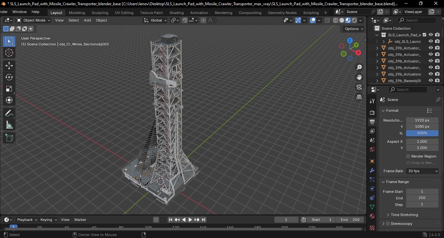Open the Material properties tab
The image size is (444, 238).
[372, 216]
